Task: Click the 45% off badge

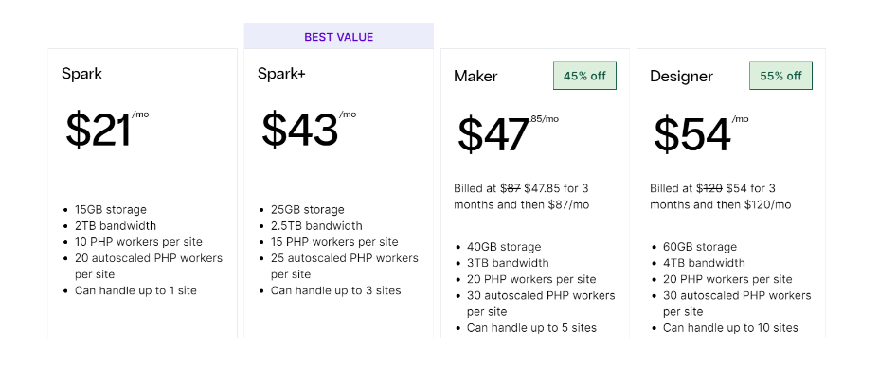Action: click(584, 76)
